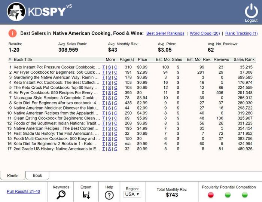
Task: Open Best Seller Rankings link
Action: (x=165, y=33)
